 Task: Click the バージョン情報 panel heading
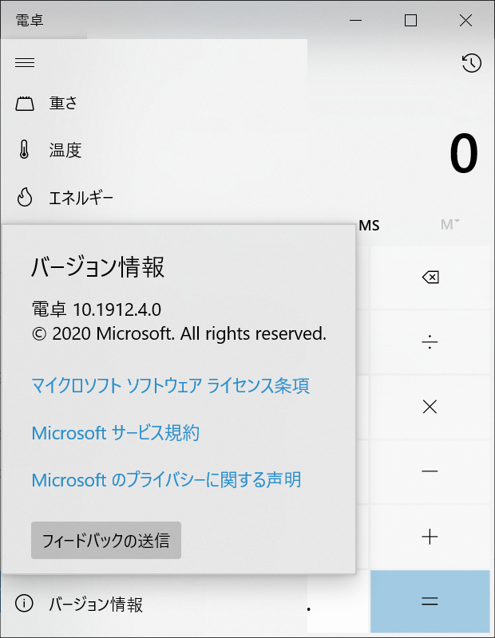click(x=97, y=267)
